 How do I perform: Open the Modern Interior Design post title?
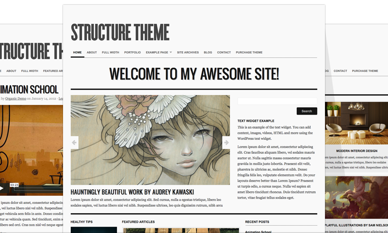pos(356,151)
